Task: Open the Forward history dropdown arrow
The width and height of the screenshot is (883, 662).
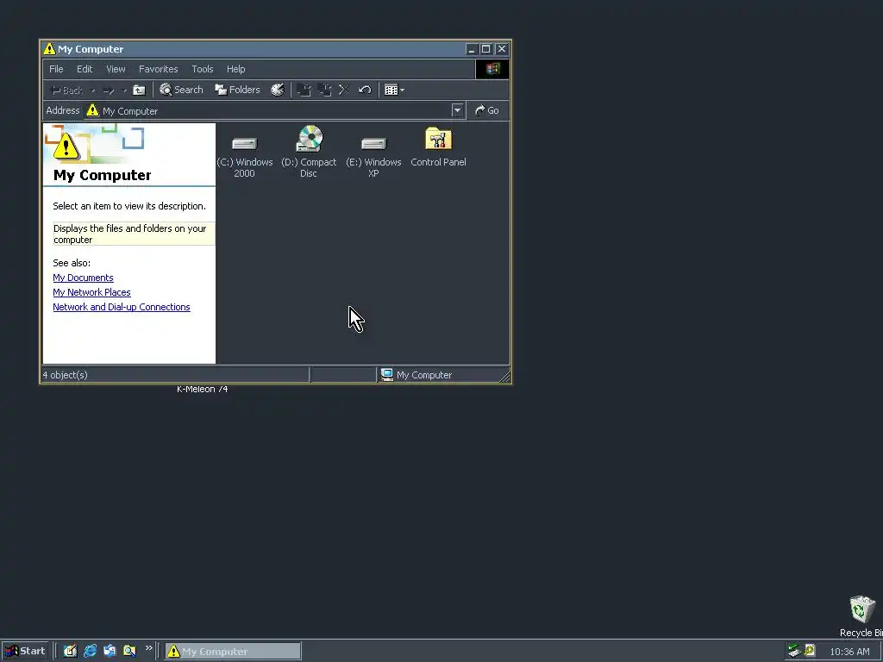Action: (125, 90)
